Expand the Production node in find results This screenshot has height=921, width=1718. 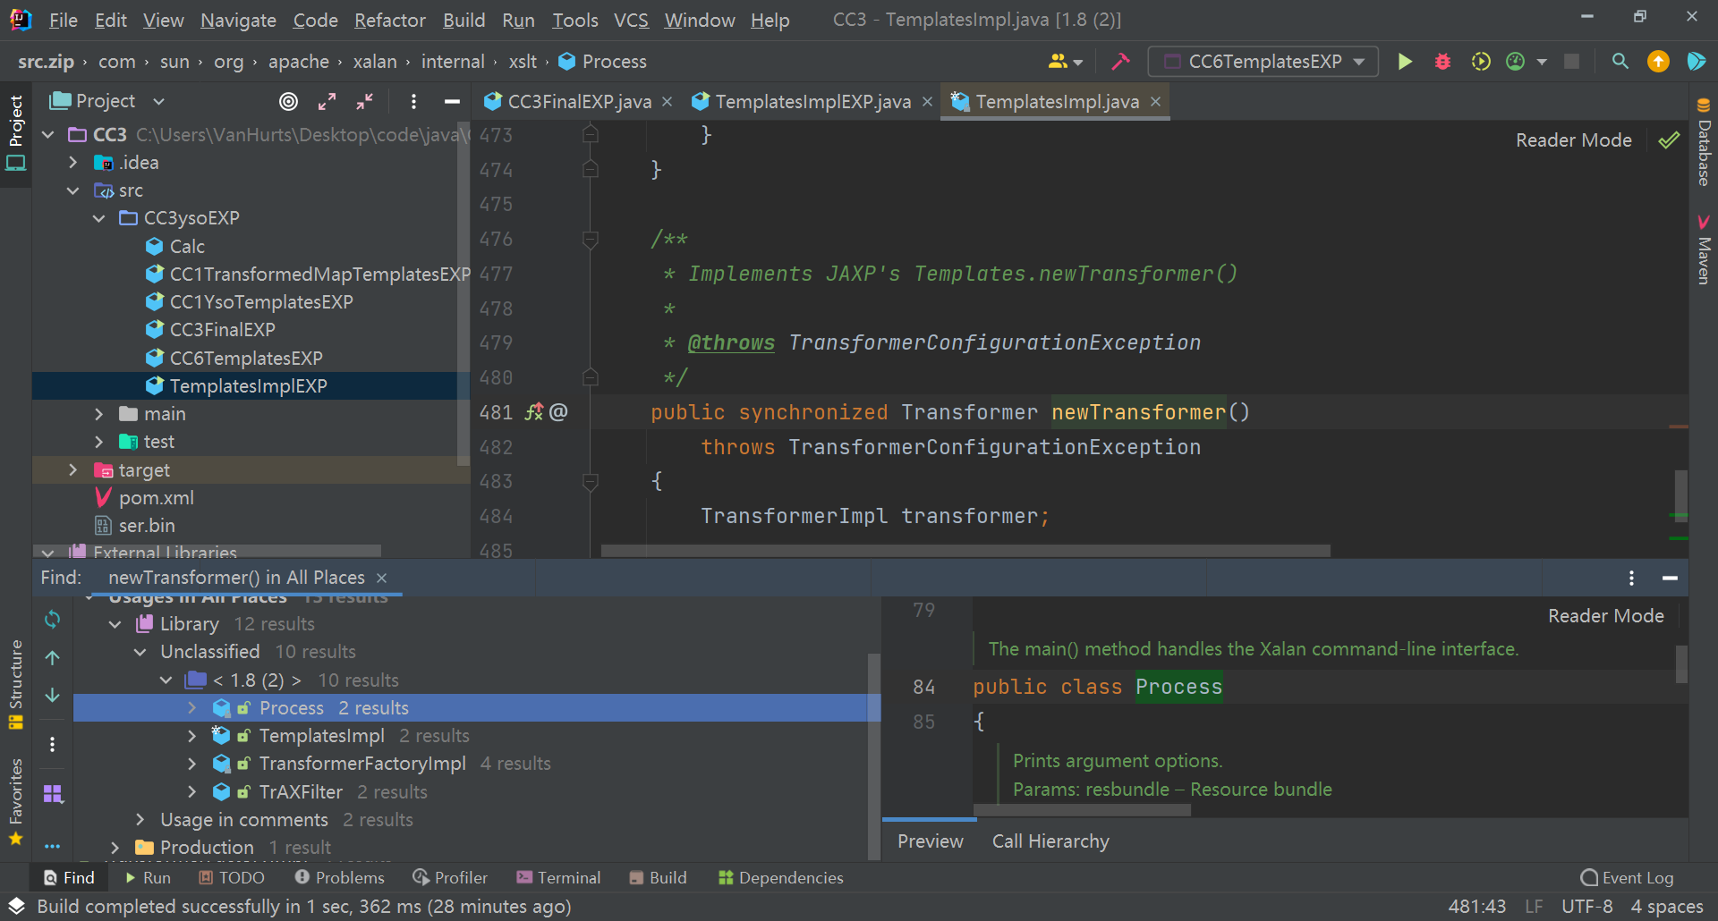(x=115, y=847)
